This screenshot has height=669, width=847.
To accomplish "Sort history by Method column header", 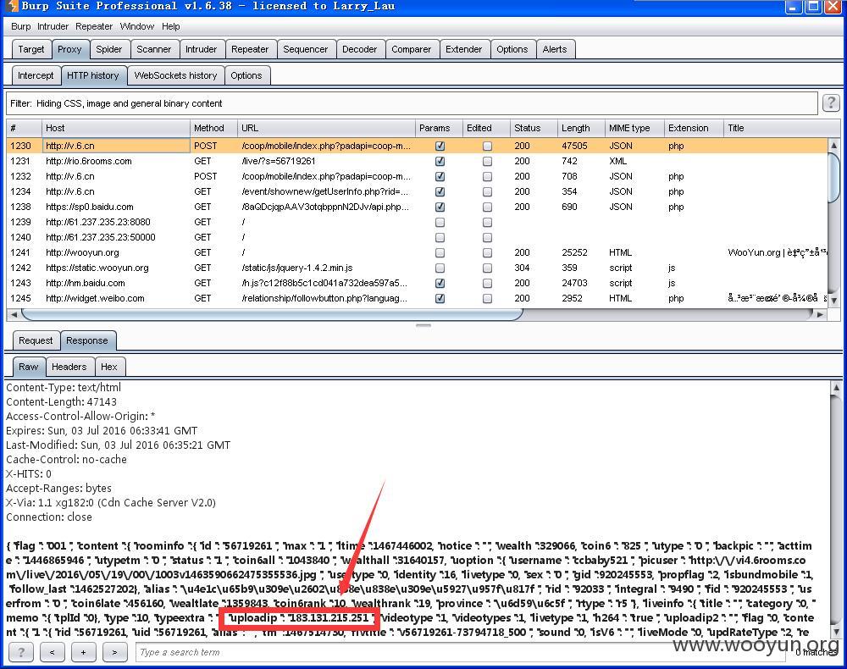I will [x=213, y=128].
